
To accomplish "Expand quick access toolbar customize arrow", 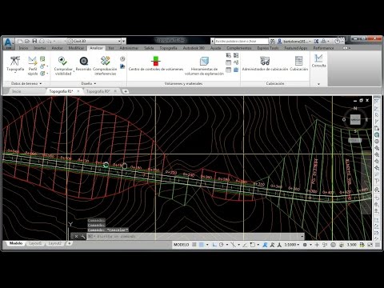I will click(124, 41).
